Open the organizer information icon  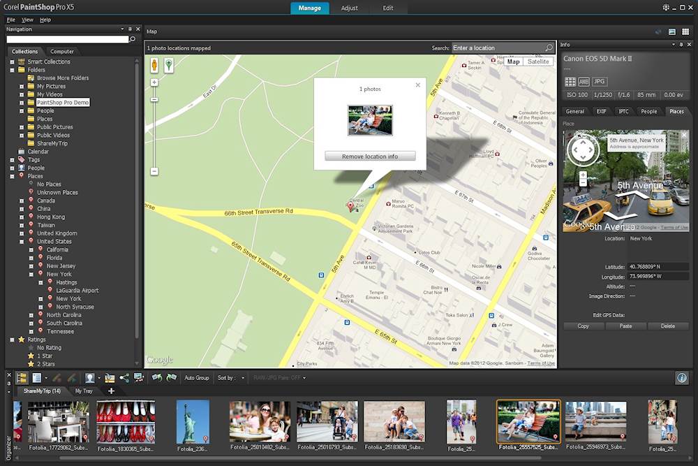click(682, 378)
